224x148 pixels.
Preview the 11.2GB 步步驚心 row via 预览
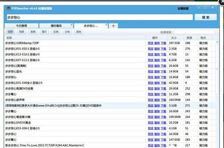(151, 94)
